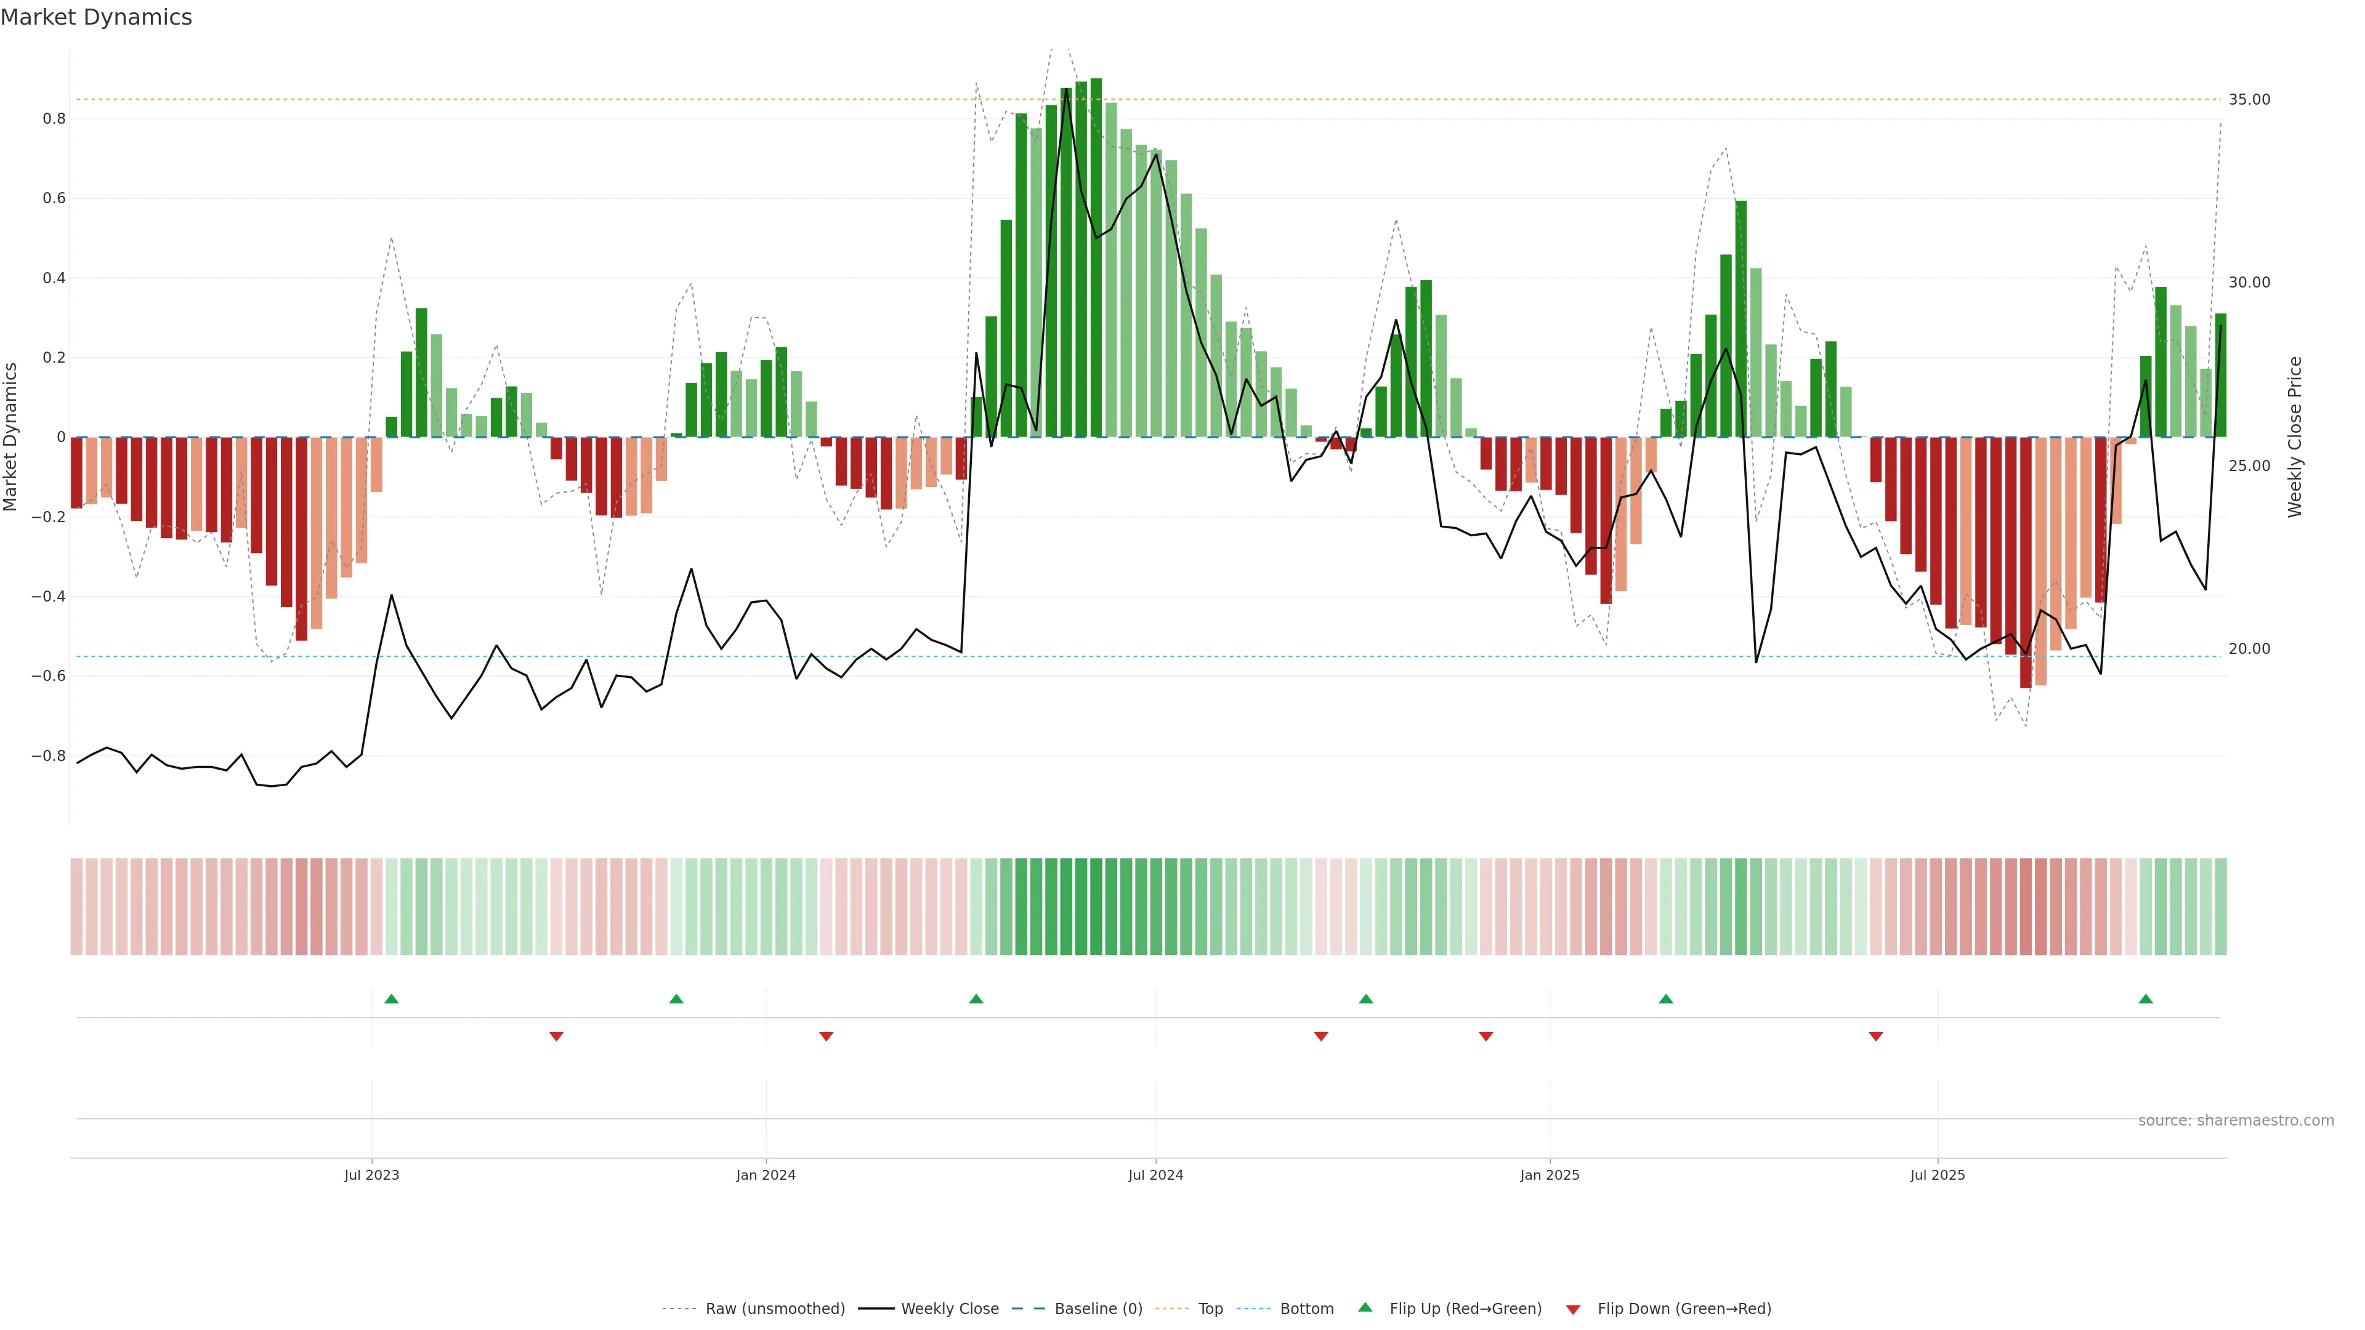2365x1330 pixels.
Task: Click the red flip-down triangle after Jan 2024
Action: (825, 1036)
